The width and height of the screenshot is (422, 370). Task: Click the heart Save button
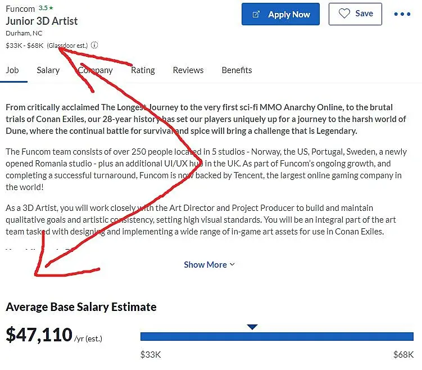355,14
